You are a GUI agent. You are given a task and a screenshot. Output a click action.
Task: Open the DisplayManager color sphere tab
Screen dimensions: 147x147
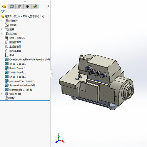click(x=35, y=6)
